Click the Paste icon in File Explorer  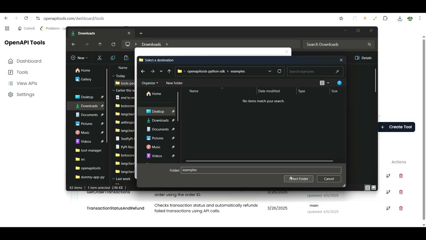(126, 58)
